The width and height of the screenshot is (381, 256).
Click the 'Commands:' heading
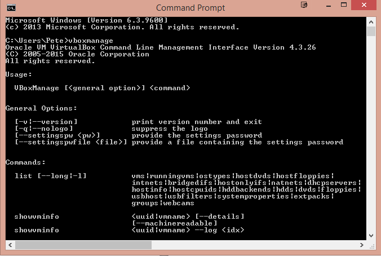pyautogui.click(x=25, y=162)
